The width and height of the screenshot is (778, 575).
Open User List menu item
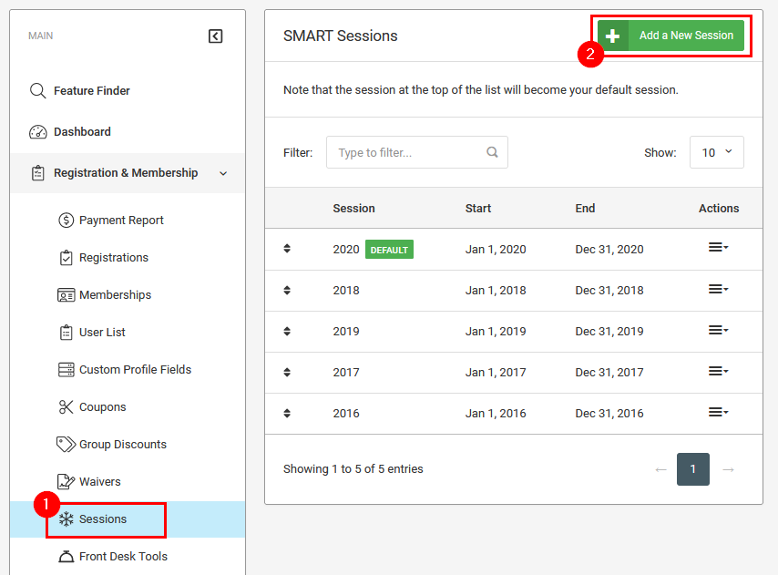point(102,333)
